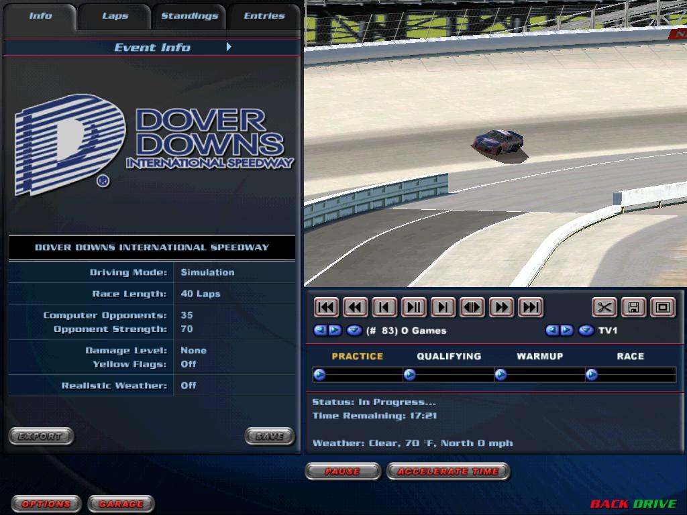
Task: Open the Laps tab
Action: click(115, 16)
